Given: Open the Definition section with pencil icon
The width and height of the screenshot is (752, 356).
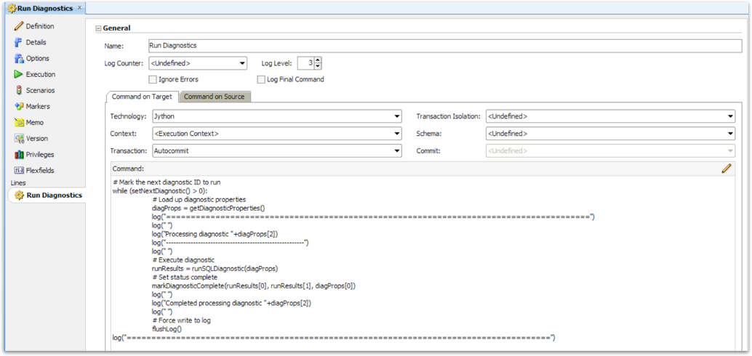Looking at the screenshot, I should coord(19,26).
